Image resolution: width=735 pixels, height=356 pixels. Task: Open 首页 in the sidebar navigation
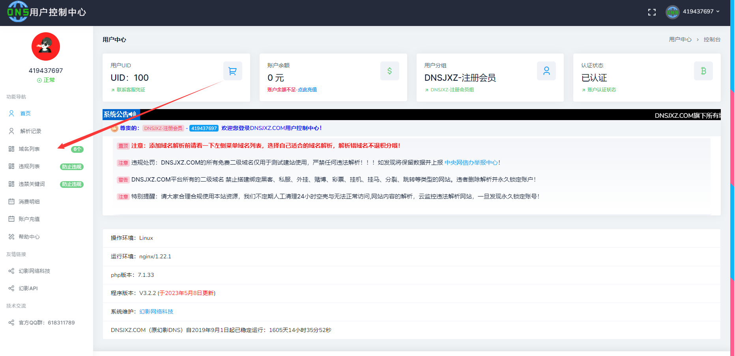25,113
